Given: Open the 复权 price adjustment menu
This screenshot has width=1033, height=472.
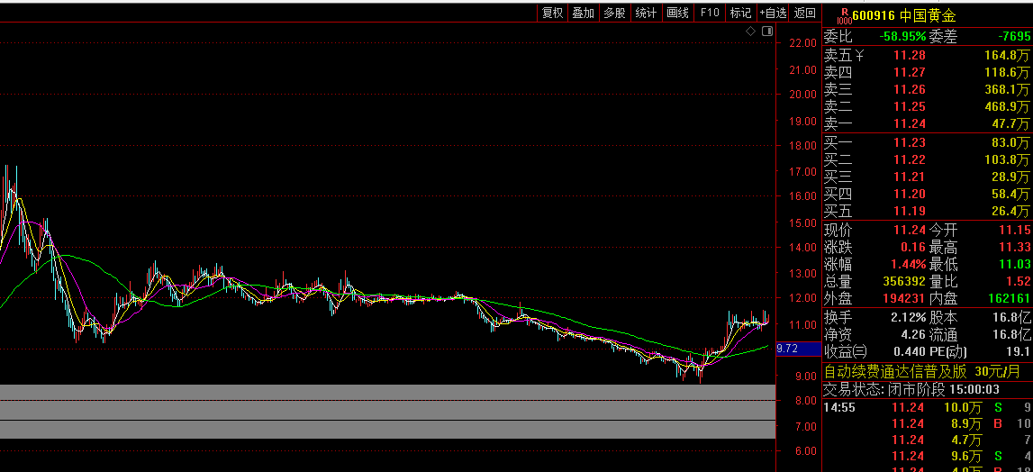Looking at the screenshot, I should tap(552, 13).
